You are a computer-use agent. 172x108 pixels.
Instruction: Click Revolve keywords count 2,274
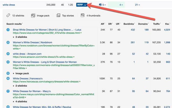pyautogui.click(x=167, y=107)
